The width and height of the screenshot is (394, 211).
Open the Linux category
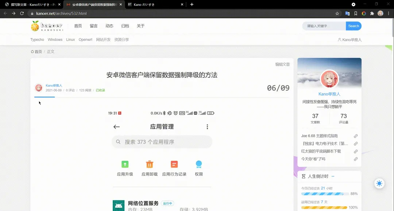point(70,40)
